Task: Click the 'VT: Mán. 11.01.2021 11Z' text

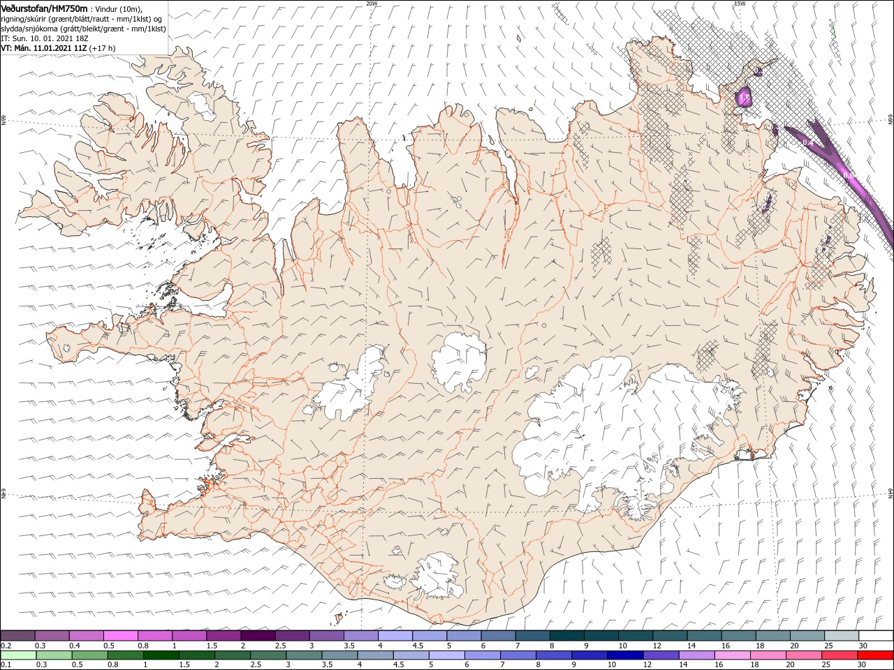Action: (44, 48)
